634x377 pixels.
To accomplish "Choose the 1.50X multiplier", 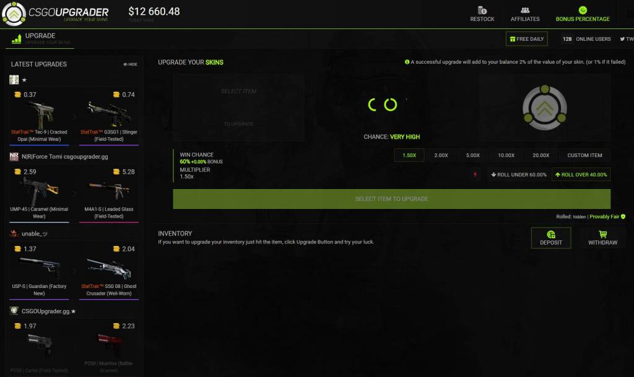I will pos(409,155).
